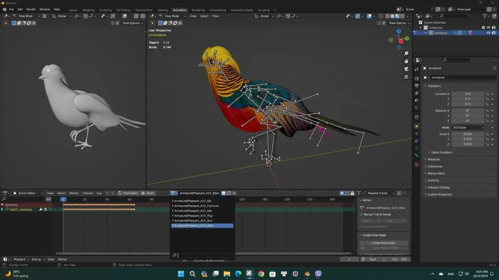Click the Z axis on navigation gizmo
The image size is (499, 280).
click(398, 31)
